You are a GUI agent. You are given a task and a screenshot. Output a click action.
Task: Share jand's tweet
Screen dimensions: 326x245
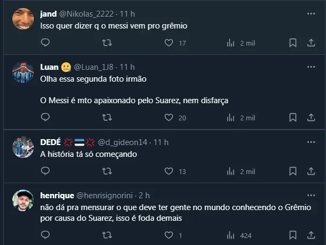pyautogui.click(x=311, y=43)
